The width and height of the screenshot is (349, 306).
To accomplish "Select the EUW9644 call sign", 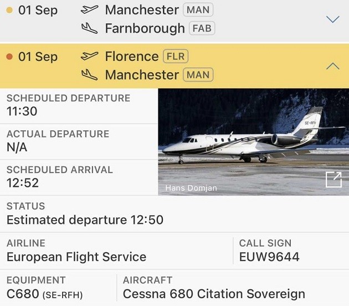I will point(269,257).
